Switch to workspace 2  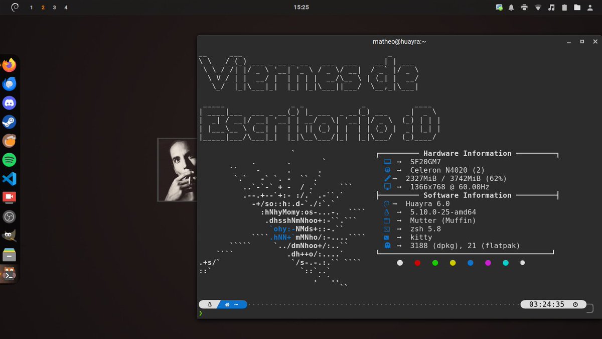(43, 8)
